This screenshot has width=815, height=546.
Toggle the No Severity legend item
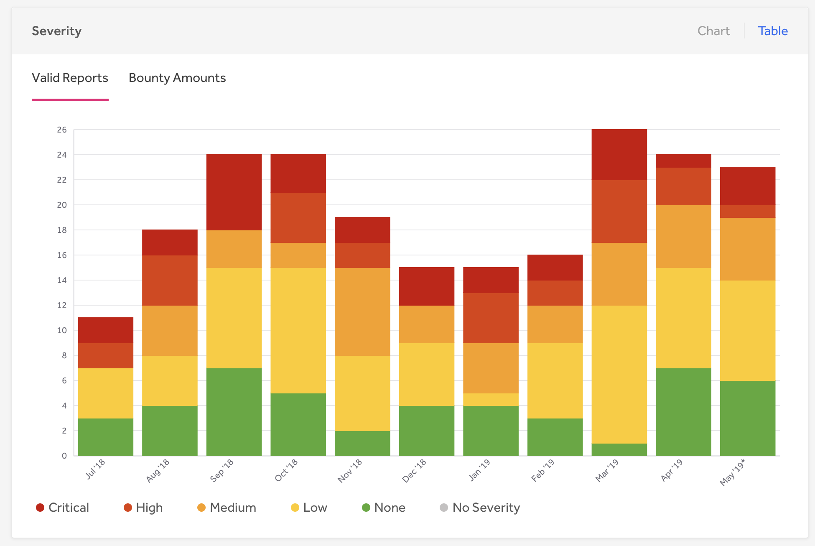pyautogui.click(x=480, y=508)
